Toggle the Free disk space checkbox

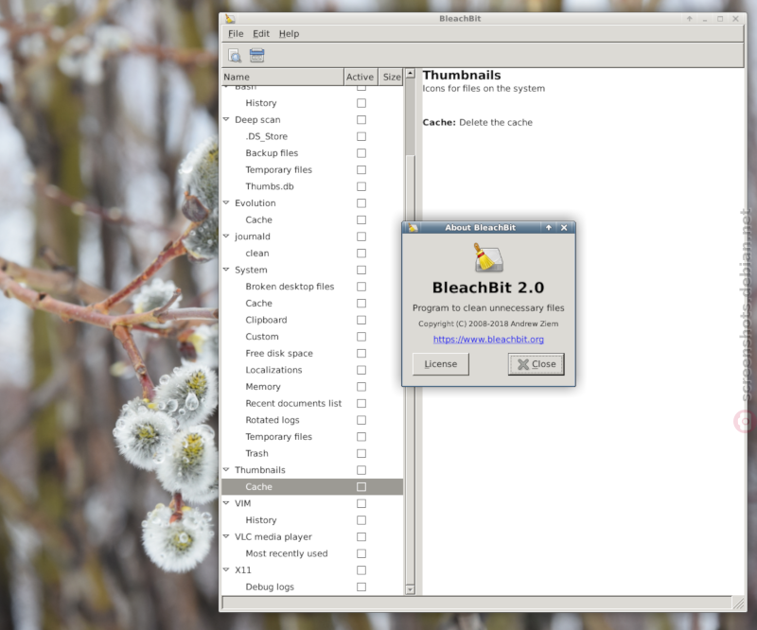pos(361,354)
